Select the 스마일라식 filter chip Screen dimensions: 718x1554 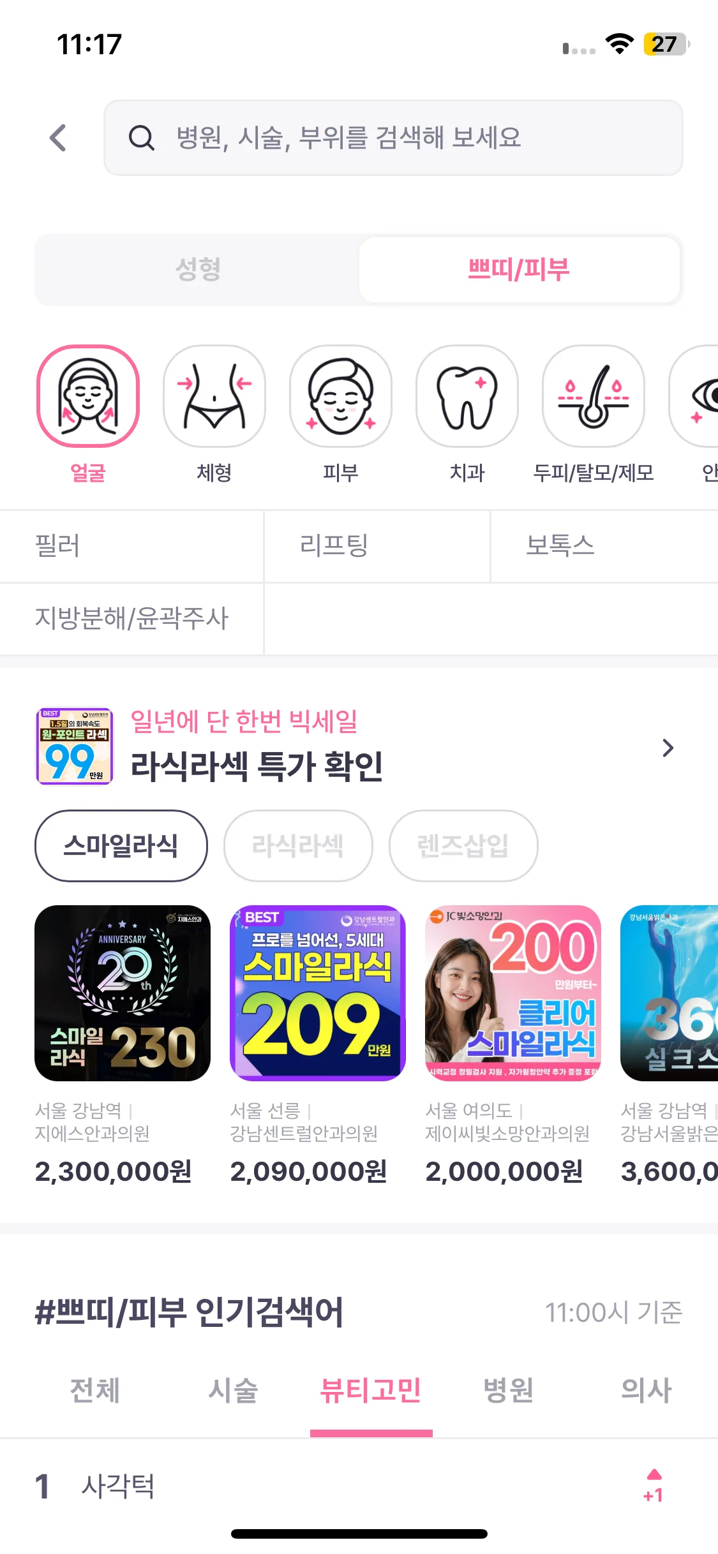point(121,846)
